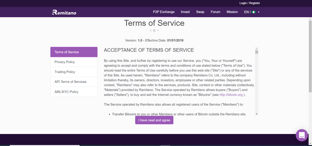The width and height of the screenshot is (312, 146).
Task: Click the I have read and agree button
Action: click(154, 120)
